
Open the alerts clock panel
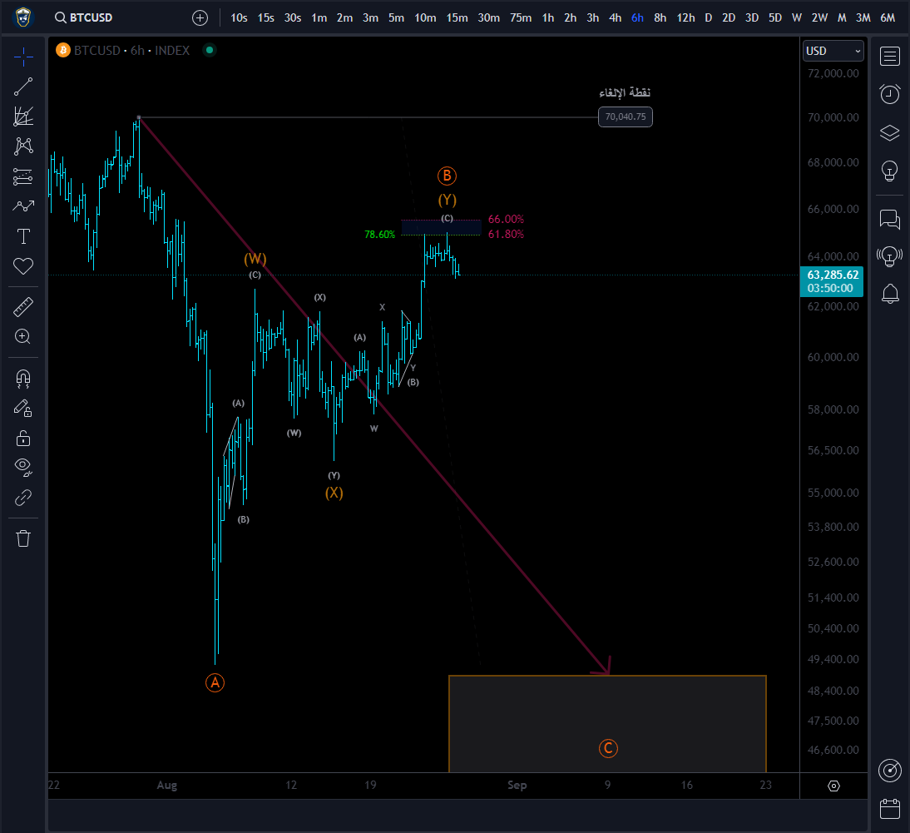pyautogui.click(x=890, y=94)
